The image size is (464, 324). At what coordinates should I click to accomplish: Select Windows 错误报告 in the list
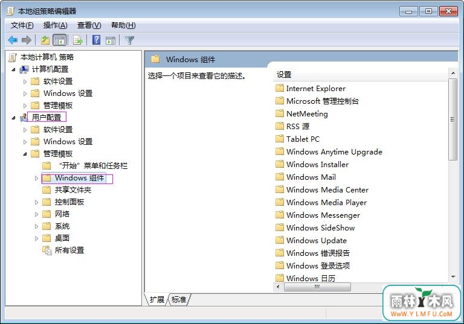tap(318, 253)
